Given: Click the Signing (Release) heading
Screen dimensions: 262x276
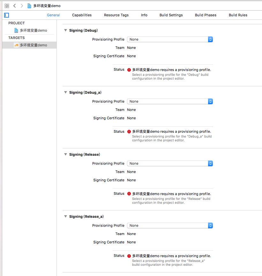Looking at the screenshot, I should pyautogui.click(x=85, y=154).
